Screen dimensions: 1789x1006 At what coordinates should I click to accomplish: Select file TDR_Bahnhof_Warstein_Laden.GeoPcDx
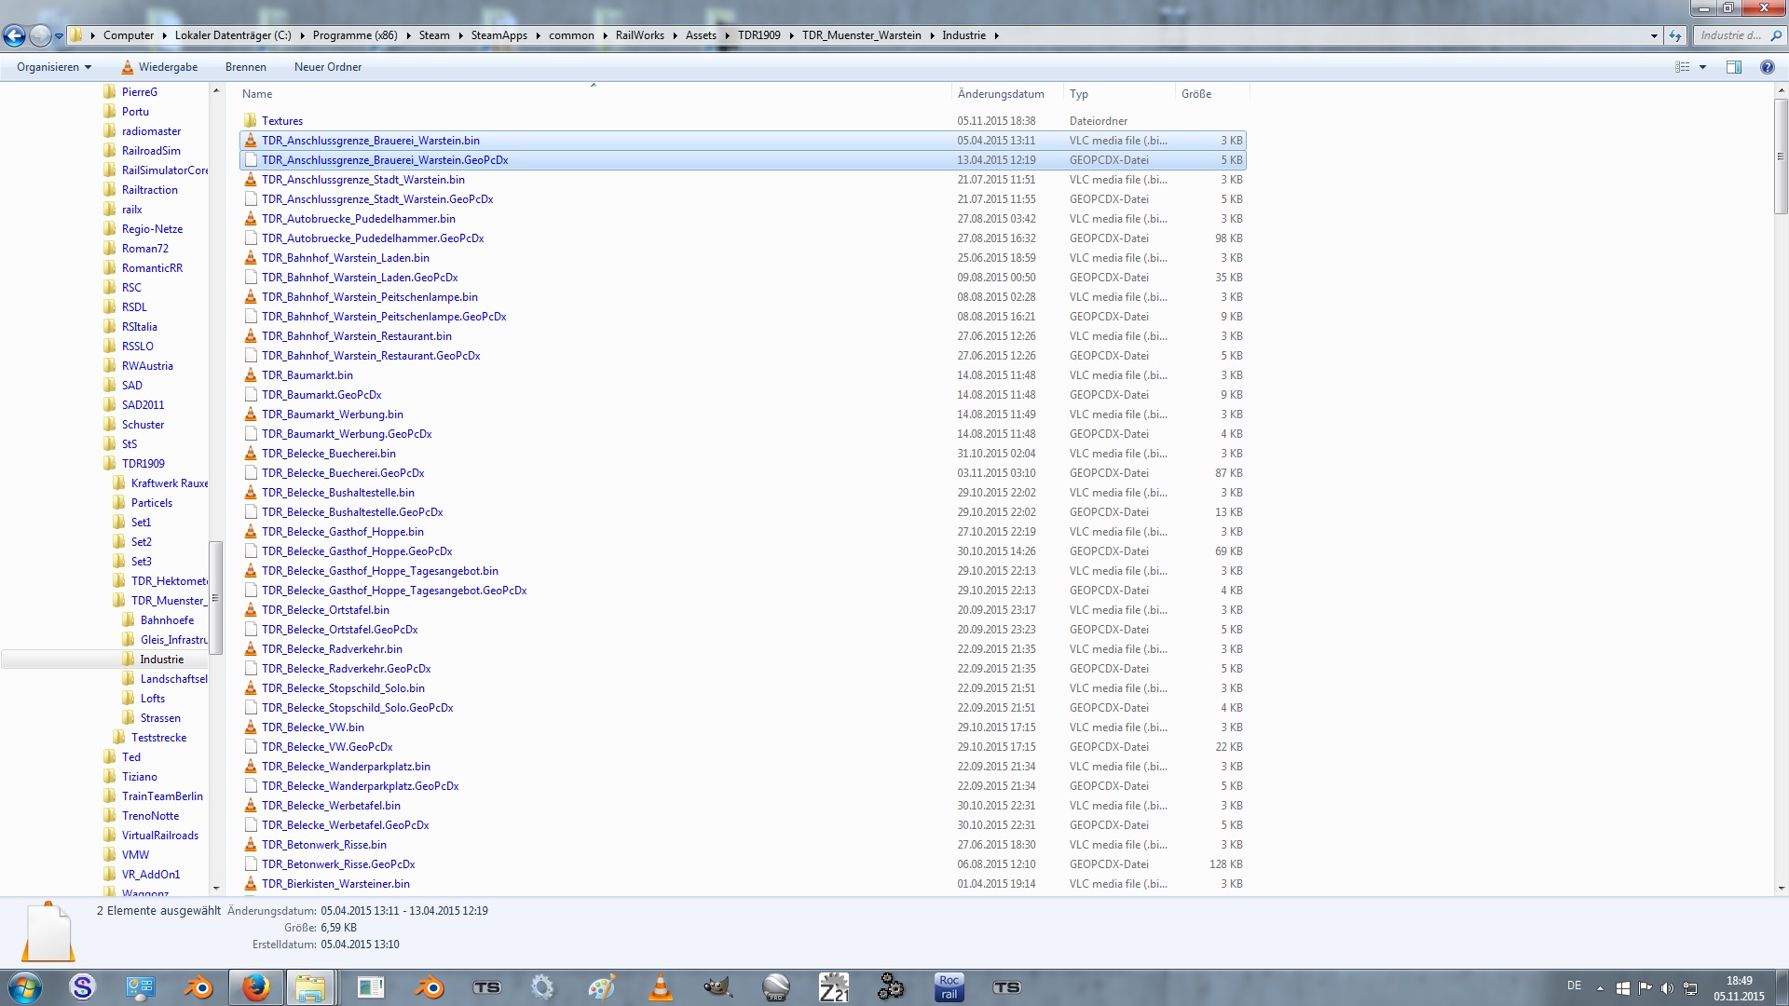click(360, 278)
